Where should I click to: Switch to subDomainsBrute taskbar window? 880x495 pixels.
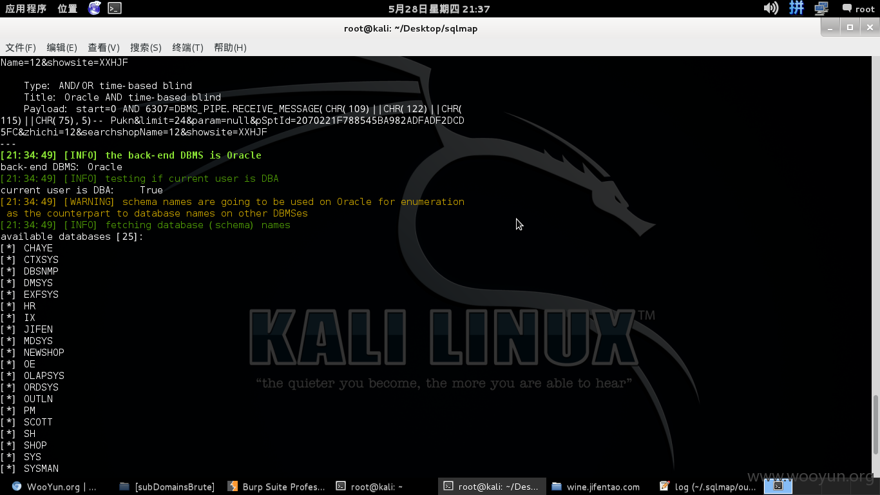point(167,487)
